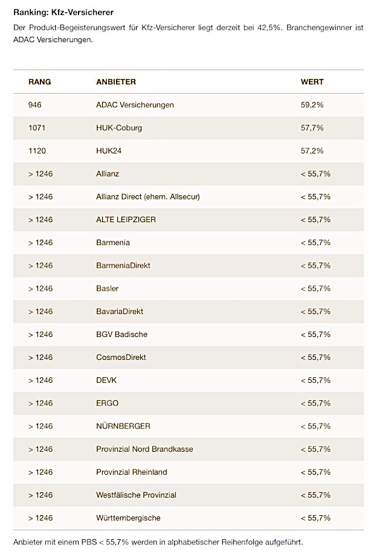Select the ADAC Versicherungen provider name
This screenshot has width=374, height=555.
pyautogui.click(x=135, y=105)
